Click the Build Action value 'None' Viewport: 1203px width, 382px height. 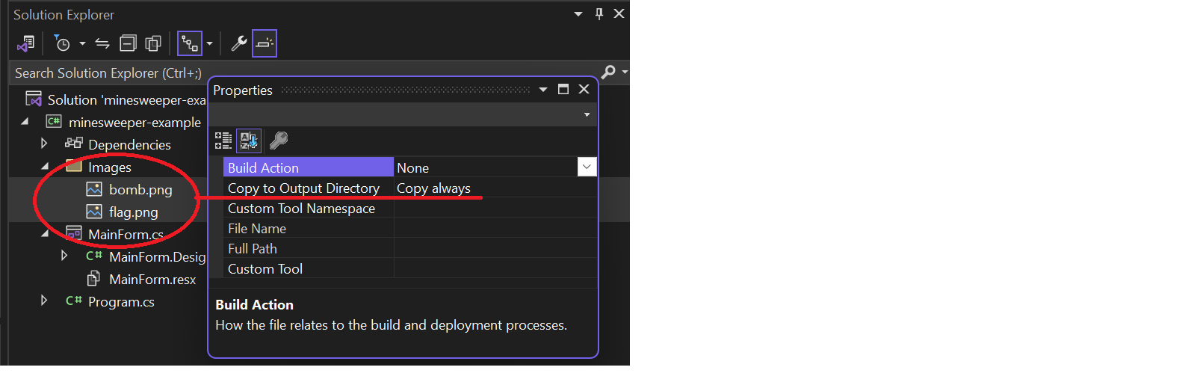pos(412,168)
